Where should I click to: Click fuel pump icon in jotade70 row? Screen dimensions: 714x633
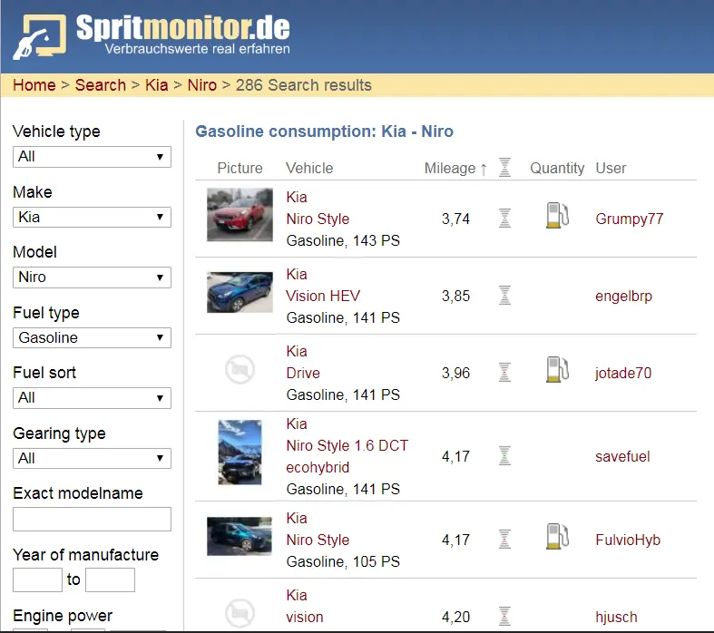pyautogui.click(x=557, y=369)
